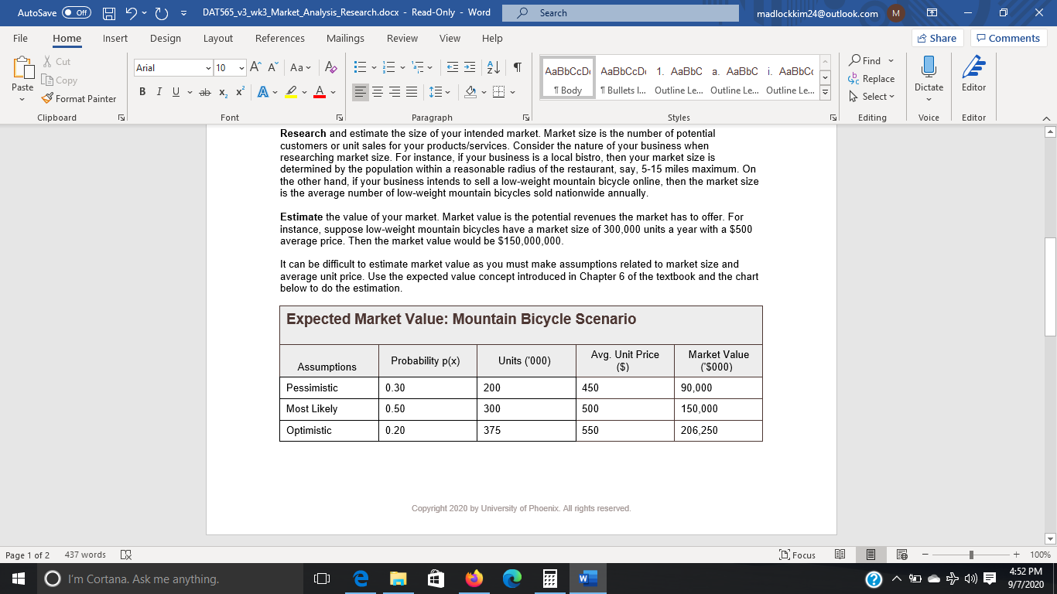Image resolution: width=1057 pixels, height=594 pixels.
Task: Open the Dictate feature
Action: (x=928, y=76)
